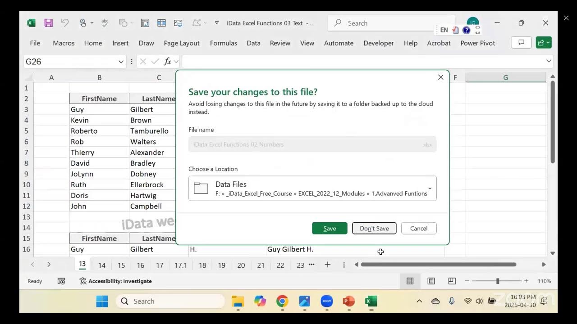Add a new sheet with plus icon

point(328,265)
